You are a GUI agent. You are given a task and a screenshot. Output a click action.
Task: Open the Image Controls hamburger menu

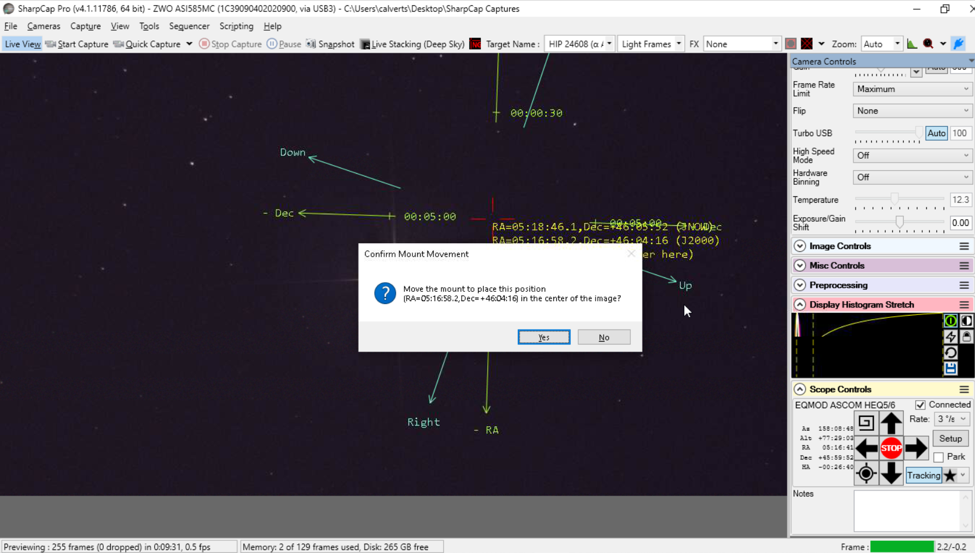[964, 246]
